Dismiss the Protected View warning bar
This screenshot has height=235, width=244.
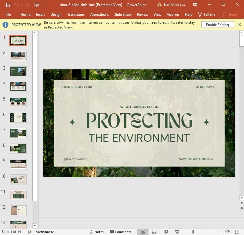coord(240,25)
